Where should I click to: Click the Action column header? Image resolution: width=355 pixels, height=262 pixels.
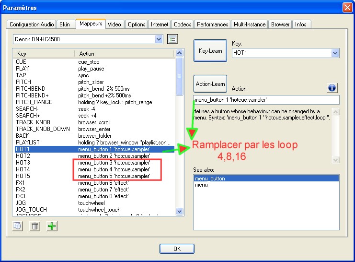click(x=125, y=54)
